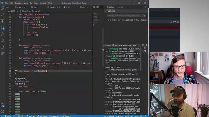
Task: Maximize panel with the up chevron
Action: 143,7
